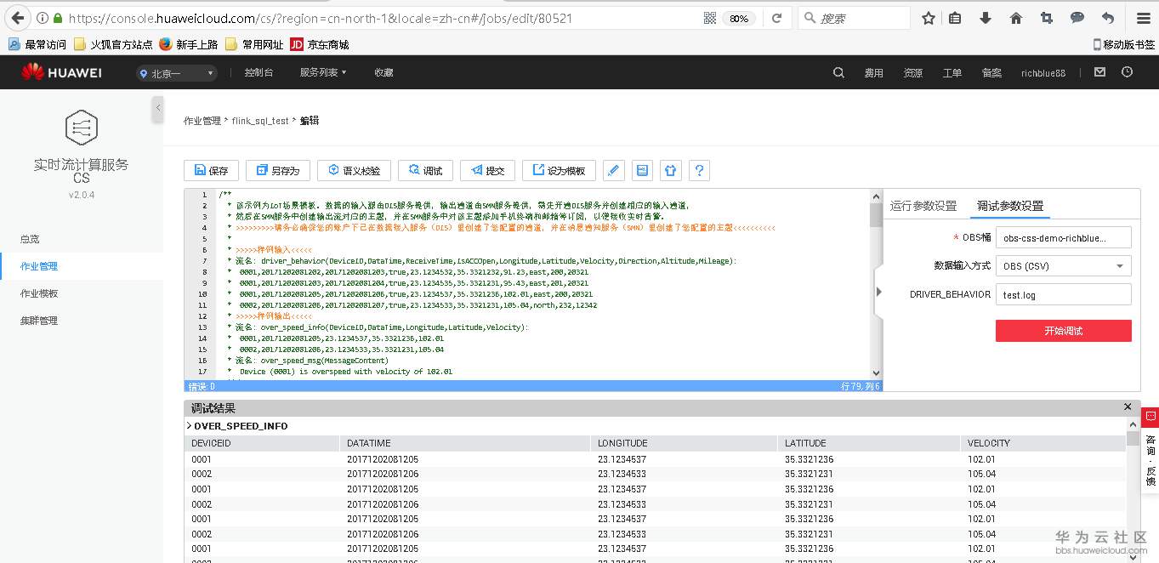
Task: Open the 数据输入方式 OBS (CSV) dropdown
Action: 1063,265
